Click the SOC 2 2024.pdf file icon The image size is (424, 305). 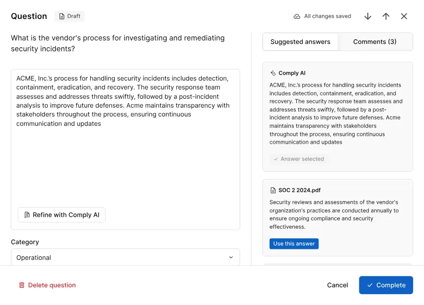(x=273, y=190)
